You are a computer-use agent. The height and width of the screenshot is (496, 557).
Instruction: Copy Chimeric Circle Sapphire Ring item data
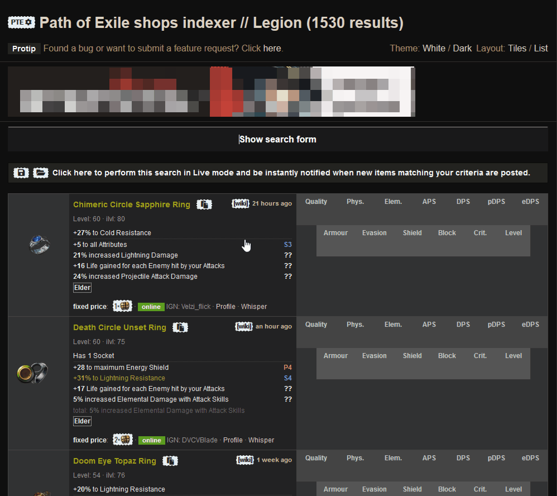coord(204,204)
